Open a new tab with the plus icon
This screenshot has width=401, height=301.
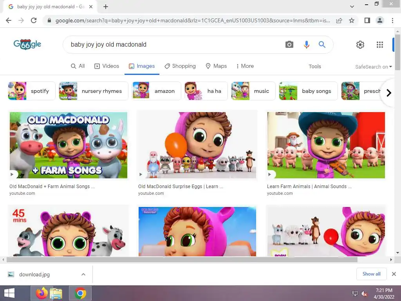pyautogui.click(x=106, y=7)
